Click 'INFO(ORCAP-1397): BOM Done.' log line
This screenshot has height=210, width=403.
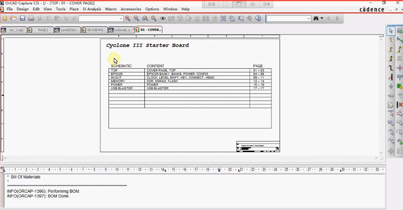point(38,196)
